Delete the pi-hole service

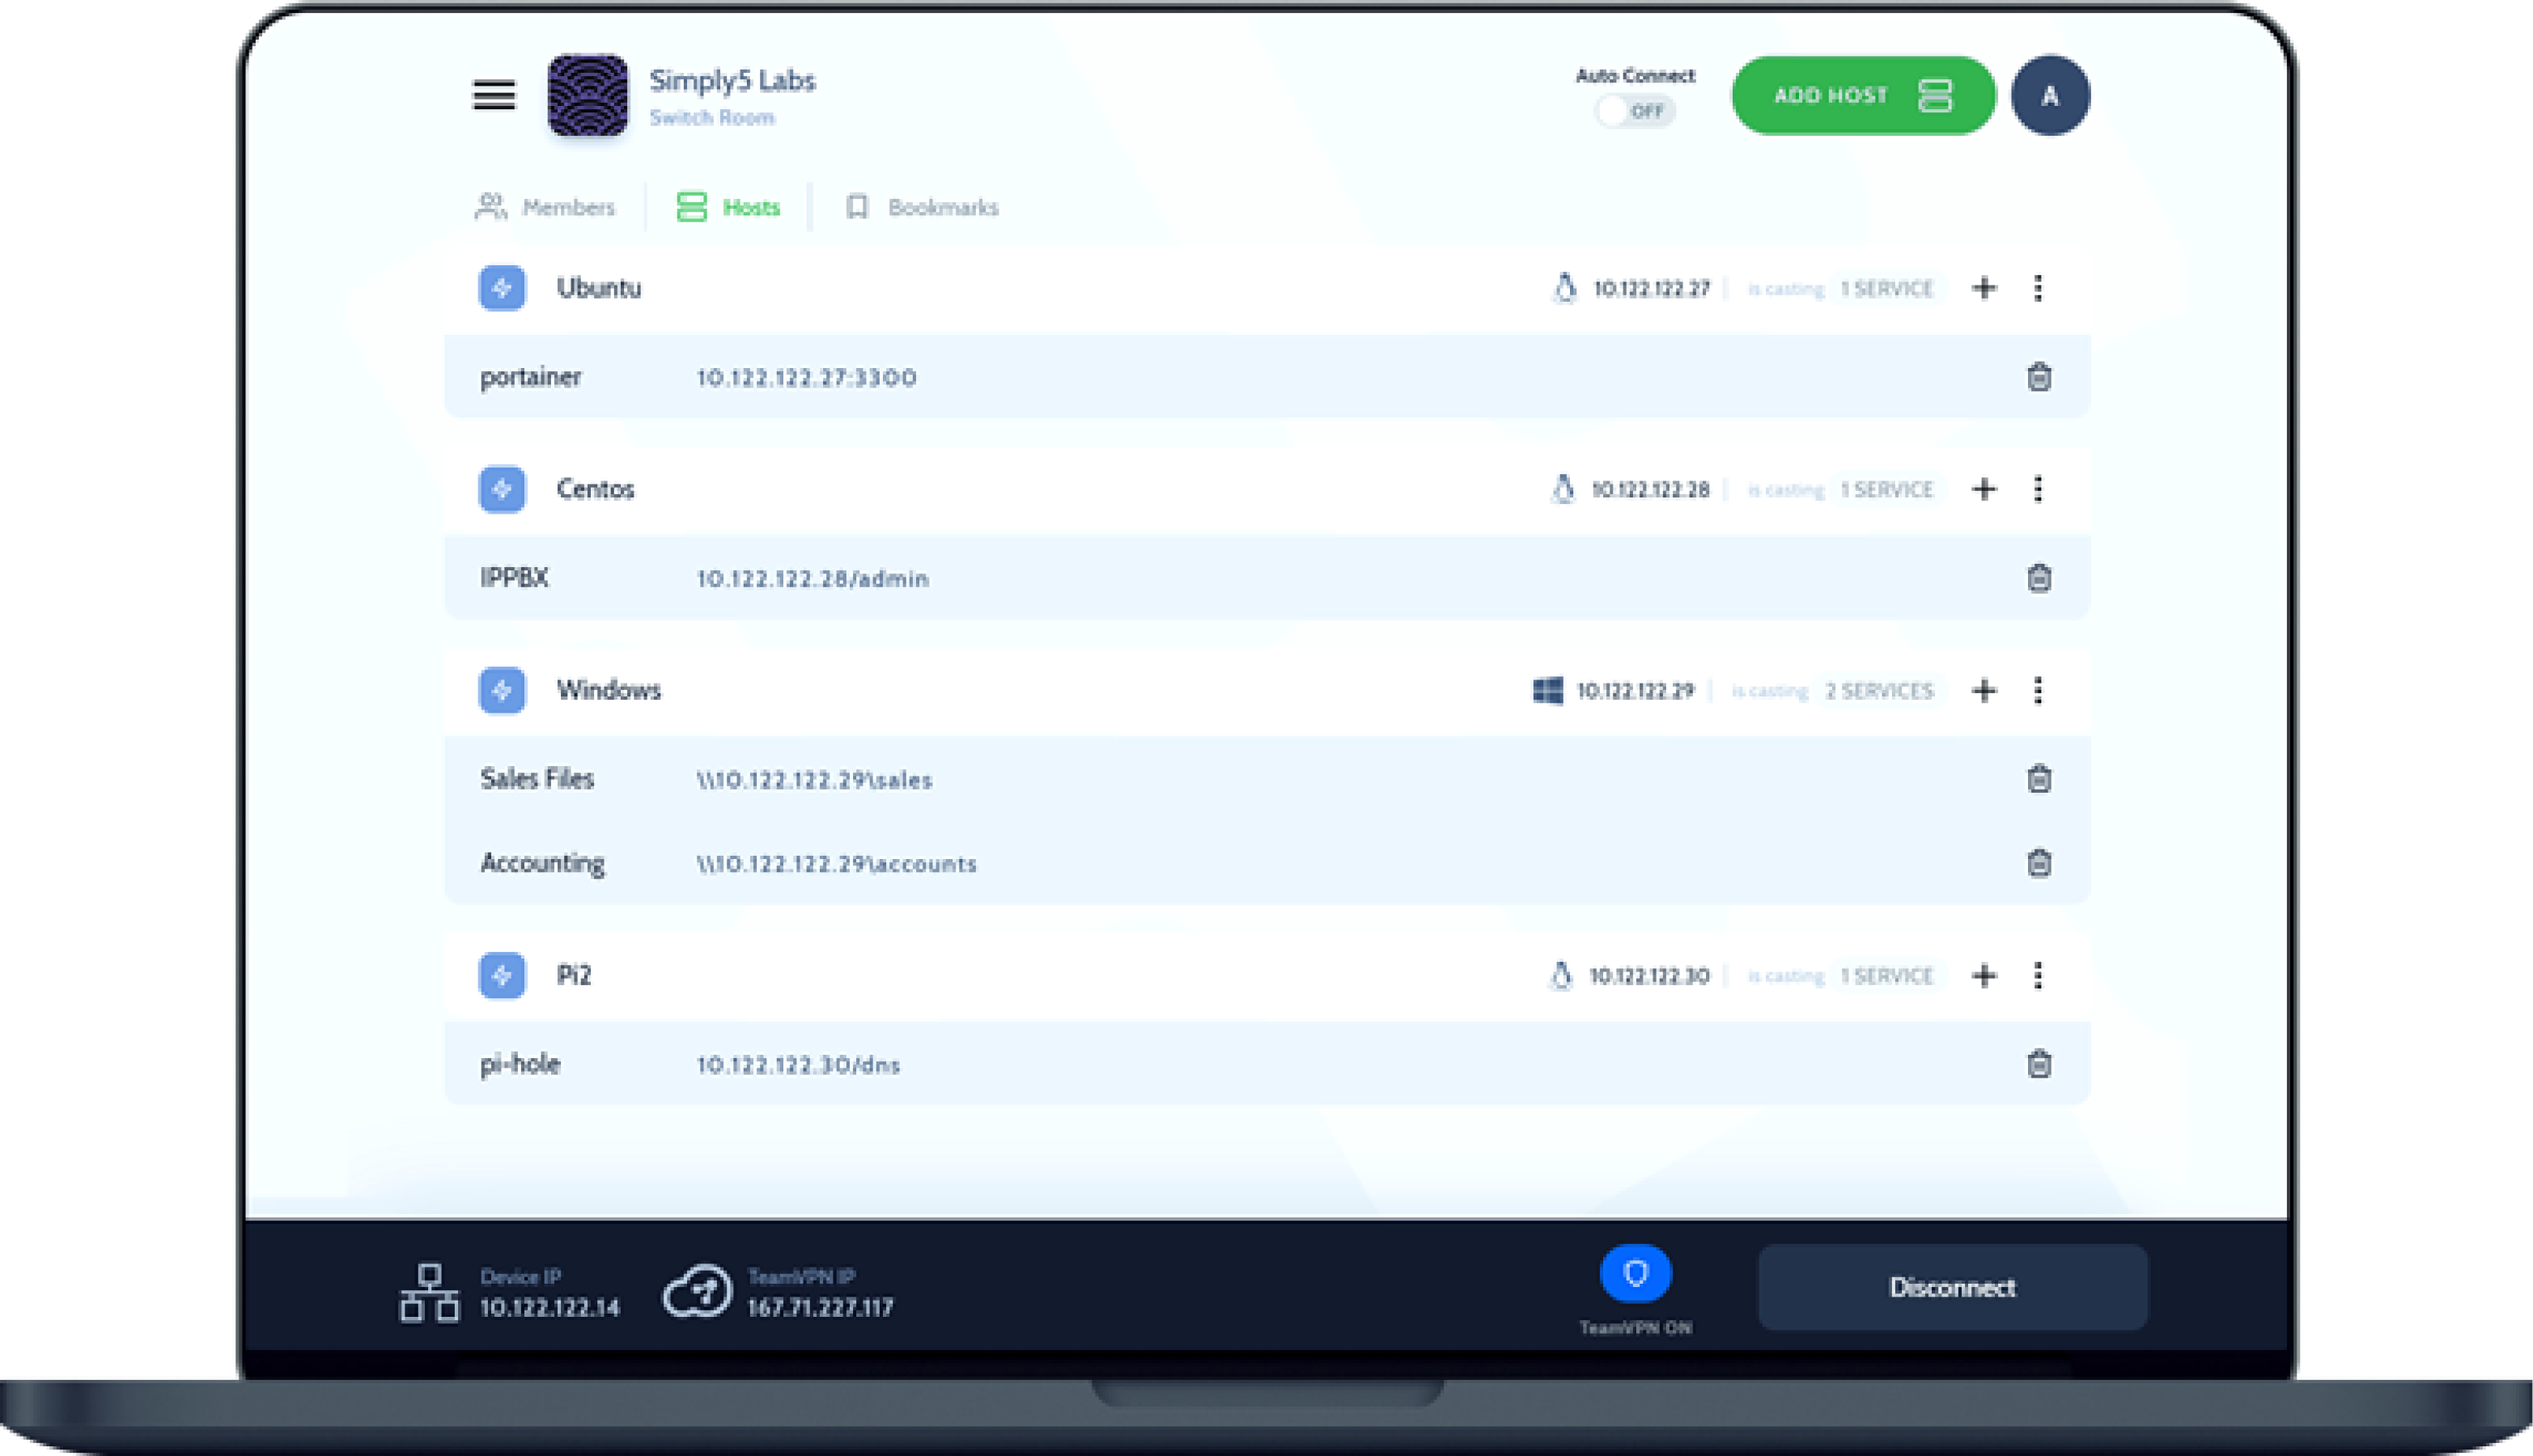[2039, 1064]
